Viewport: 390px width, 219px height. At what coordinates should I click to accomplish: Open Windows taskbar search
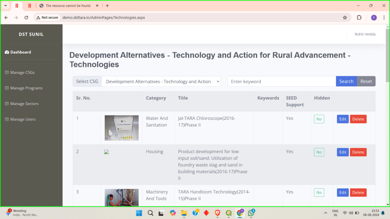pos(150,213)
